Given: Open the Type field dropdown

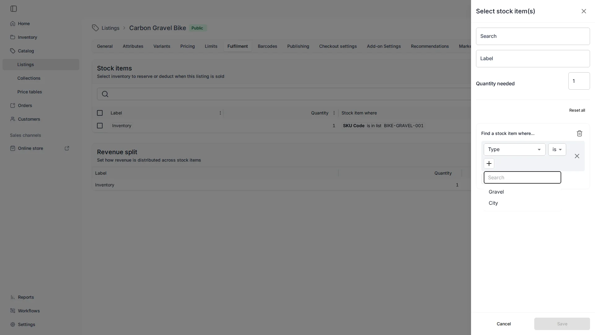Looking at the screenshot, I should tap(515, 150).
